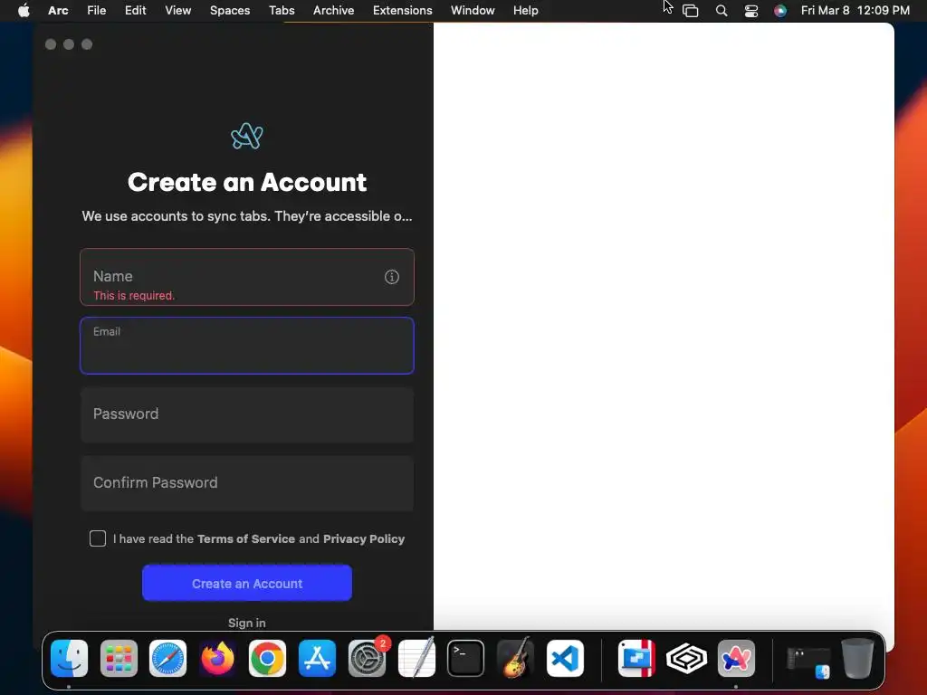Open System Settings from the Dock
The height and width of the screenshot is (695, 927).
point(367,659)
